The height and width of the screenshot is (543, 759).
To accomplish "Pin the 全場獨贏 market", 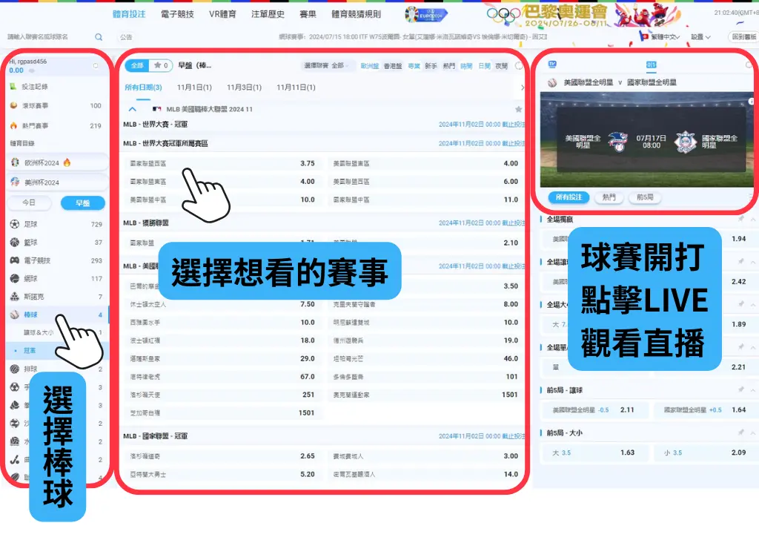I will (740, 219).
